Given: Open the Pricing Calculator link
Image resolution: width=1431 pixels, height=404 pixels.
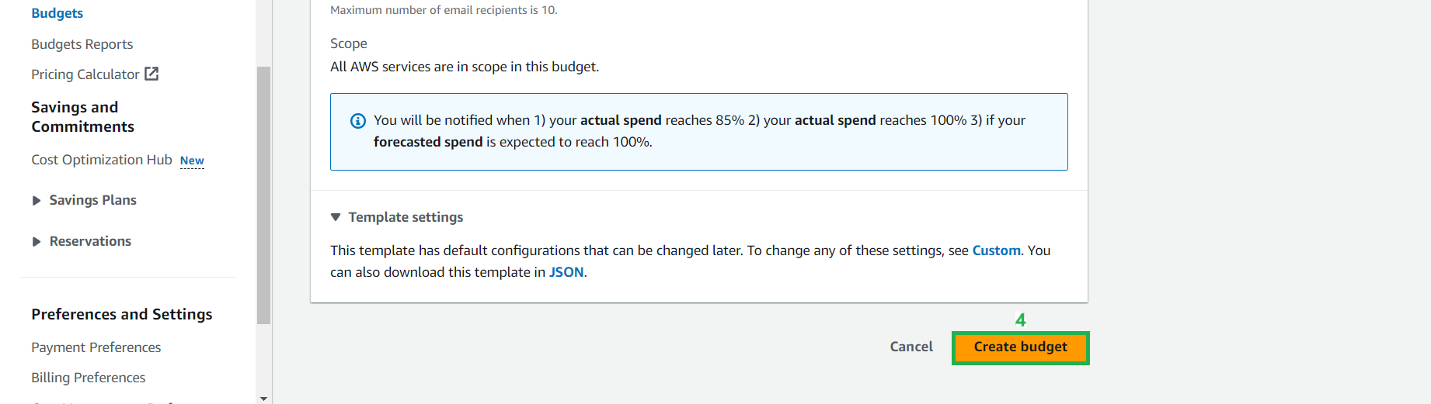Looking at the screenshot, I should (85, 74).
